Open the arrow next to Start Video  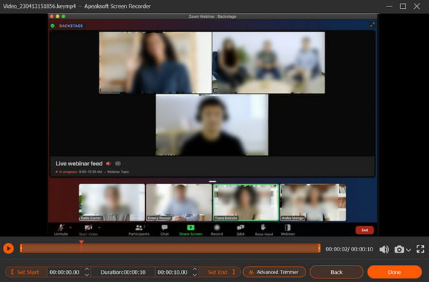(99, 227)
